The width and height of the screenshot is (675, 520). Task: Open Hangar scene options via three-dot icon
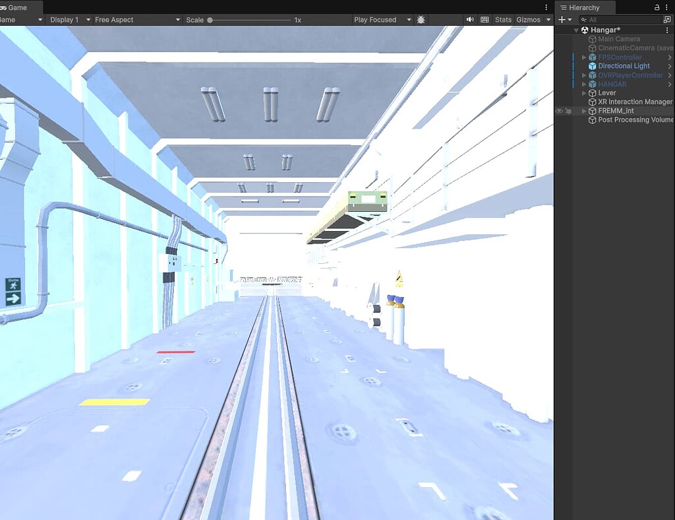(x=667, y=30)
